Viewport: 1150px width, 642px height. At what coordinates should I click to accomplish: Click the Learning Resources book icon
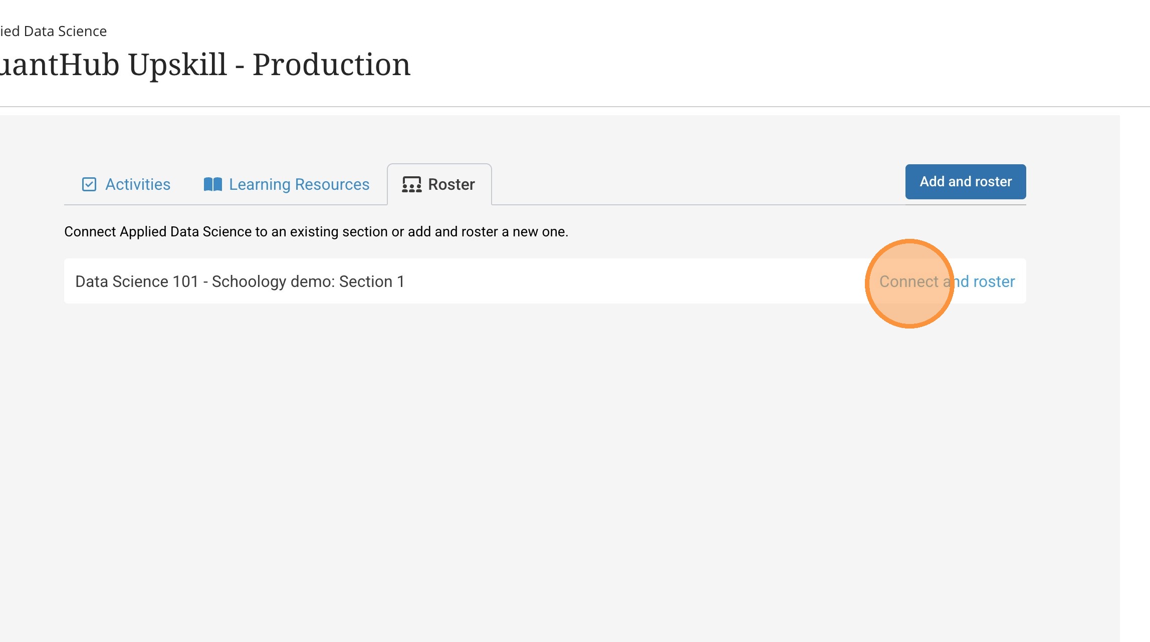point(212,184)
